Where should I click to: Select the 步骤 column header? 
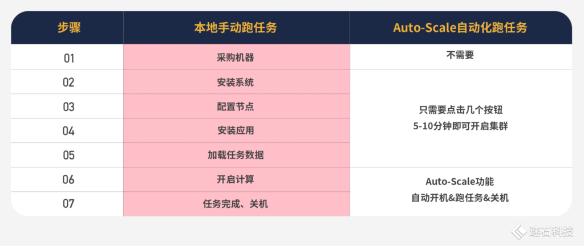pos(68,28)
